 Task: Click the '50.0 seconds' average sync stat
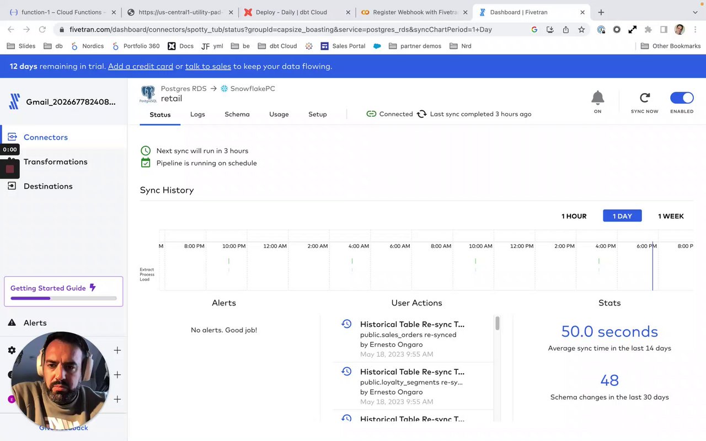(x=609, y=331)
